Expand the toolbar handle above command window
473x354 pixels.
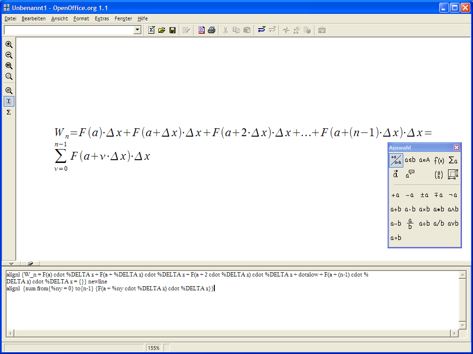pos(11,264)
